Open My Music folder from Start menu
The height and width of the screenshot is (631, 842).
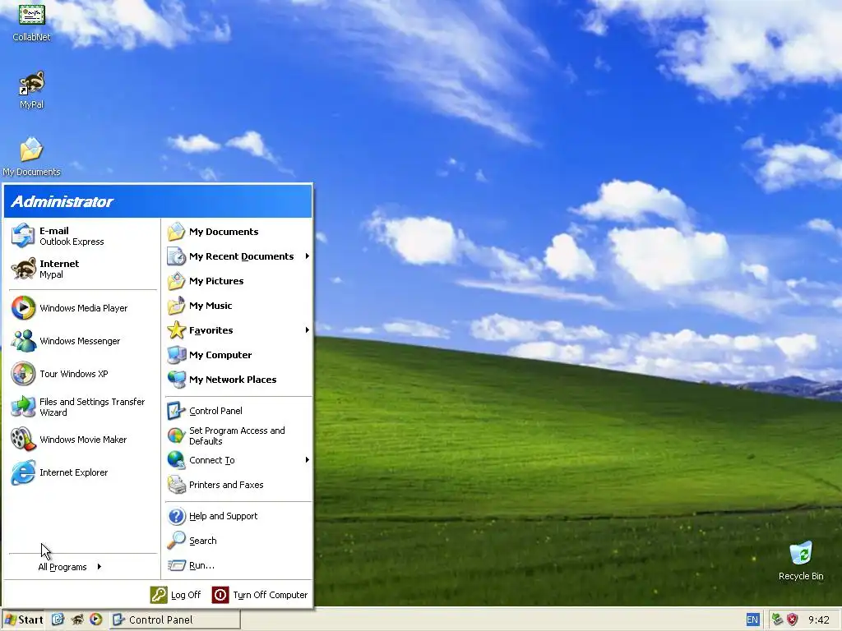tap(238, 306)
